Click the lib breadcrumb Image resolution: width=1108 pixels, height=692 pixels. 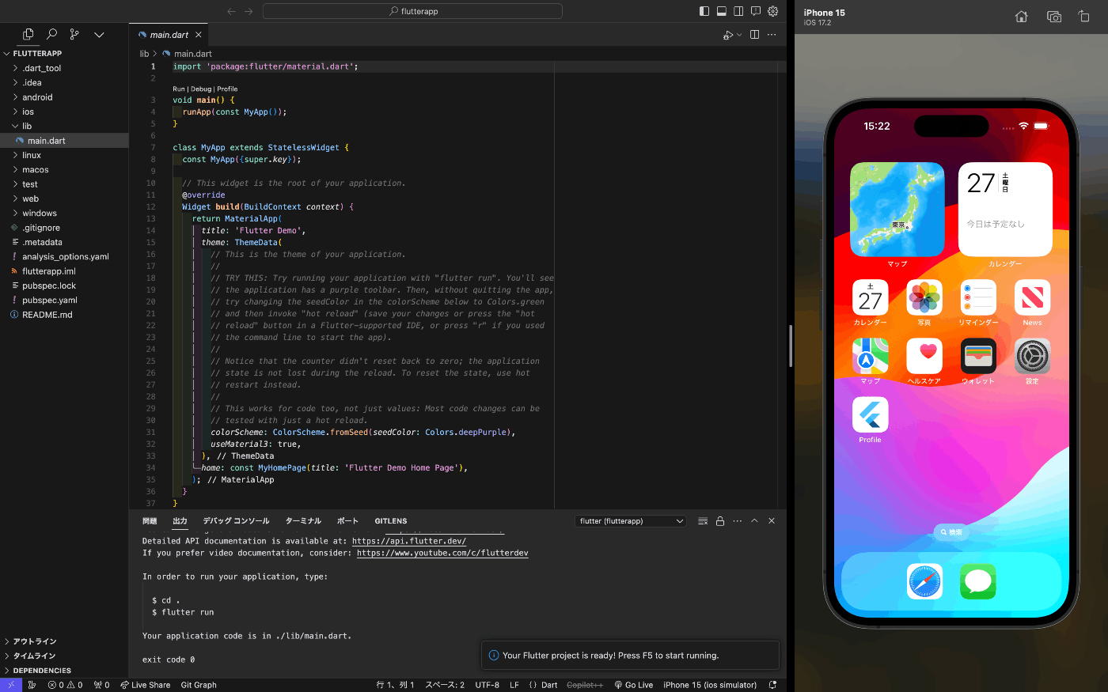(x=144, y=54)
